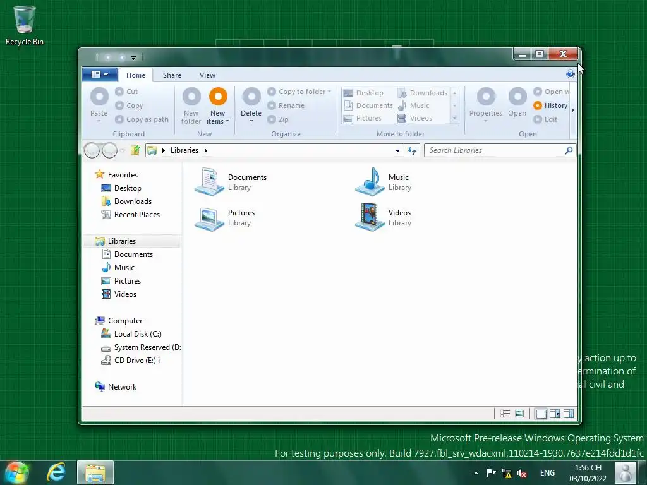The height and width of the screenshot is (485, 647).
Task: Click the Paste ribbon button
Action: coord(99,104)
